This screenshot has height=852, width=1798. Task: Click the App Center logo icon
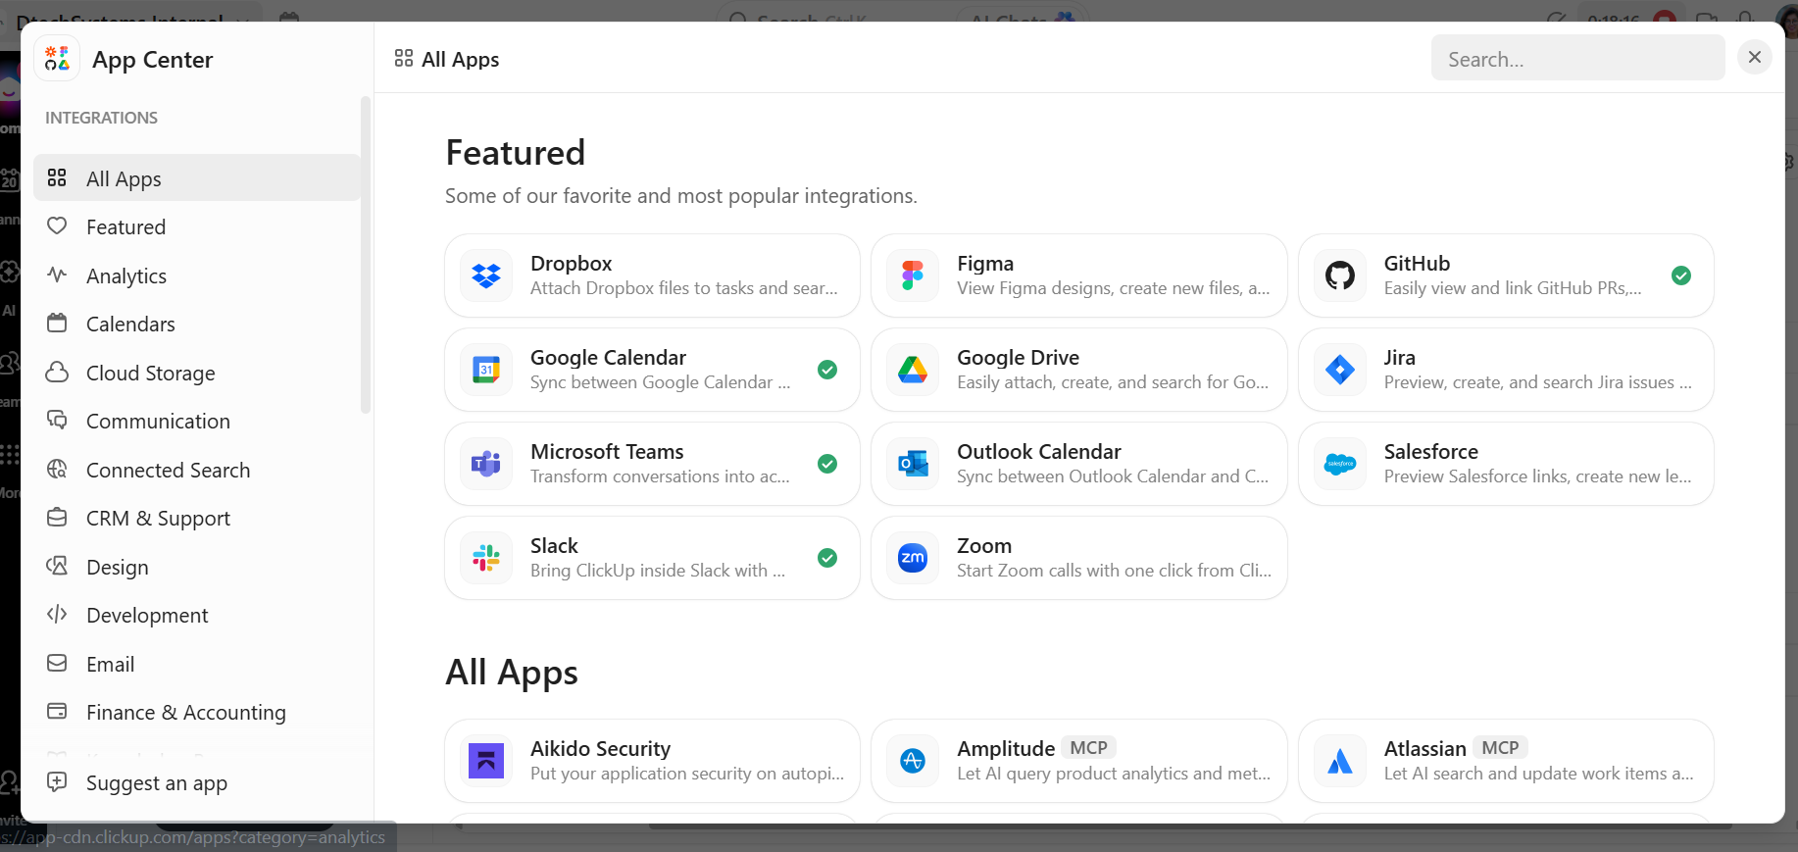coord(57,59)
